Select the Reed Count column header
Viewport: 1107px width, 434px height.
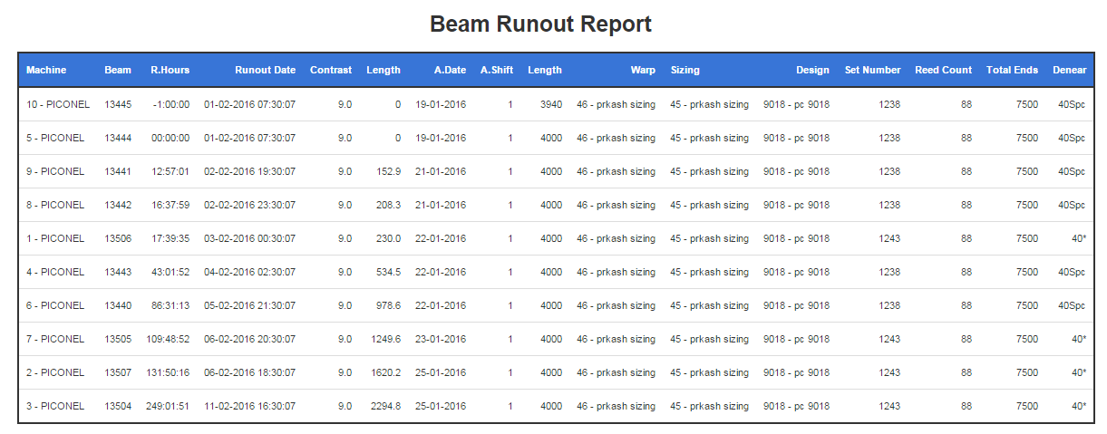click(x=943, y=70)
